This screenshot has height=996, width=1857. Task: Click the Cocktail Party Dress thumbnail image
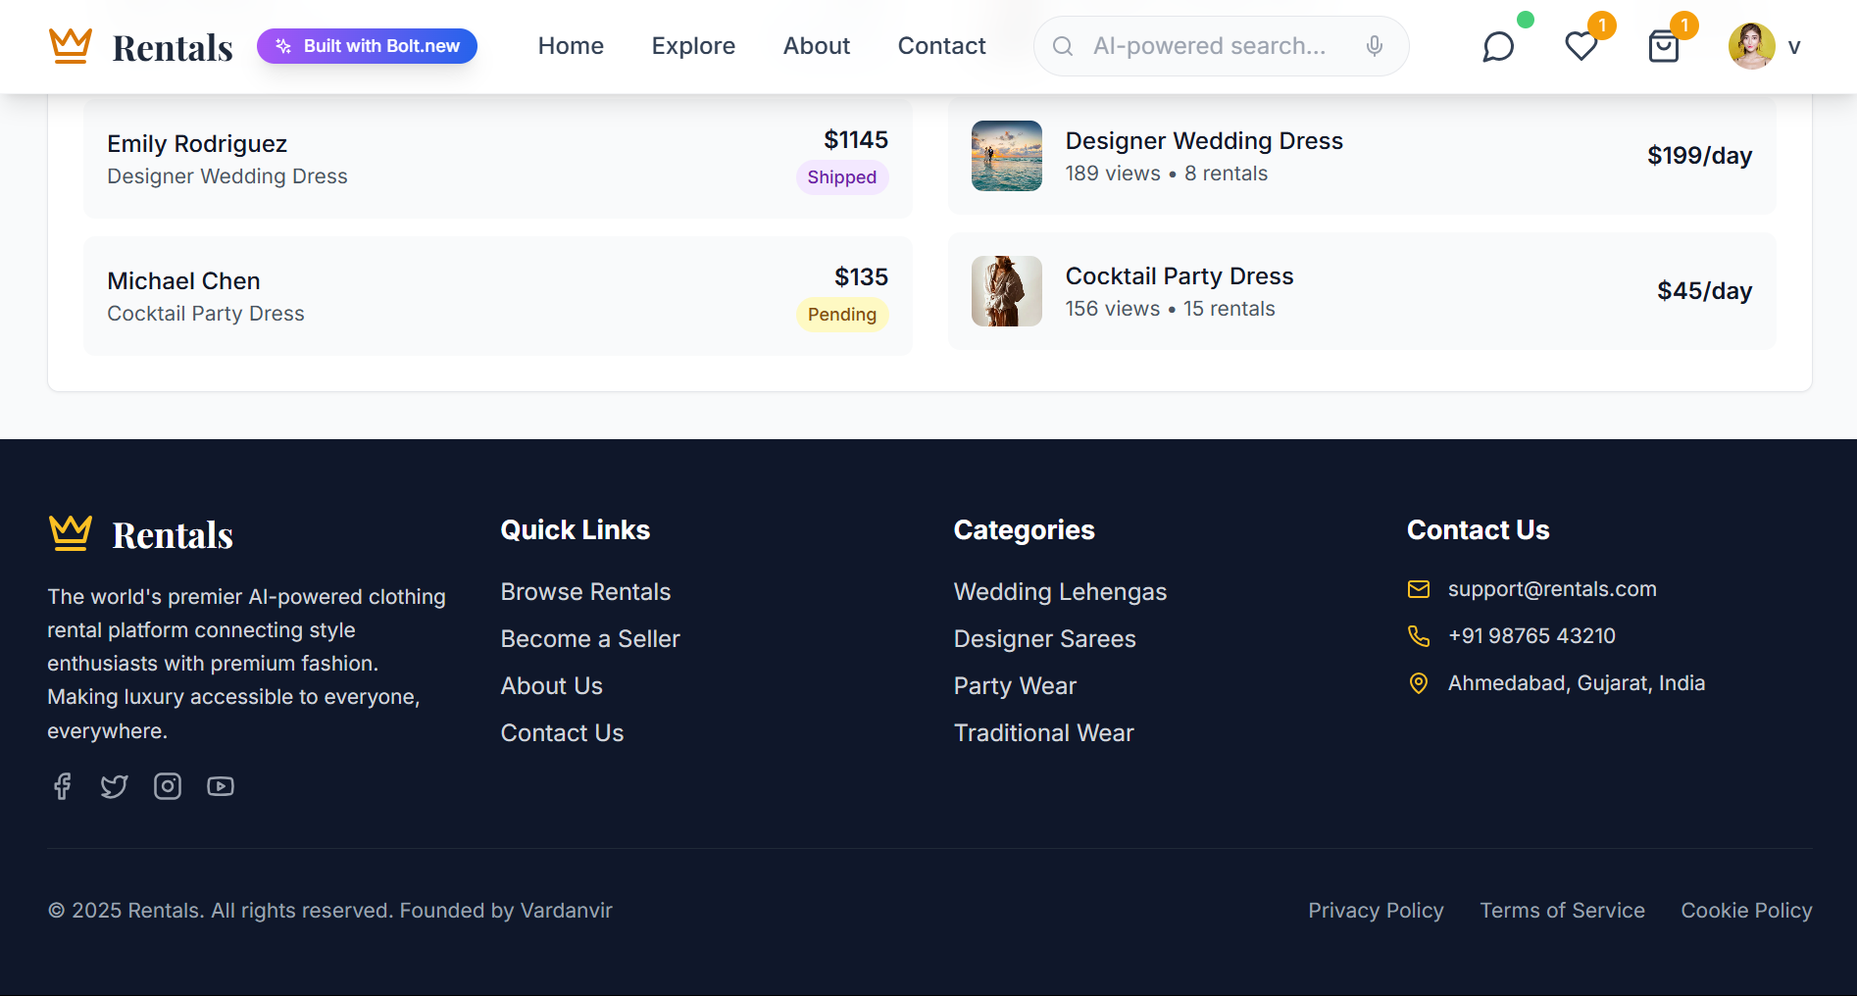tap(1007, 291)
